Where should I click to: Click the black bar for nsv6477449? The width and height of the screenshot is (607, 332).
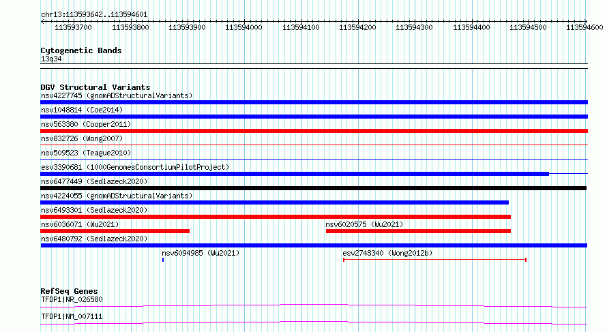[314, 188]
